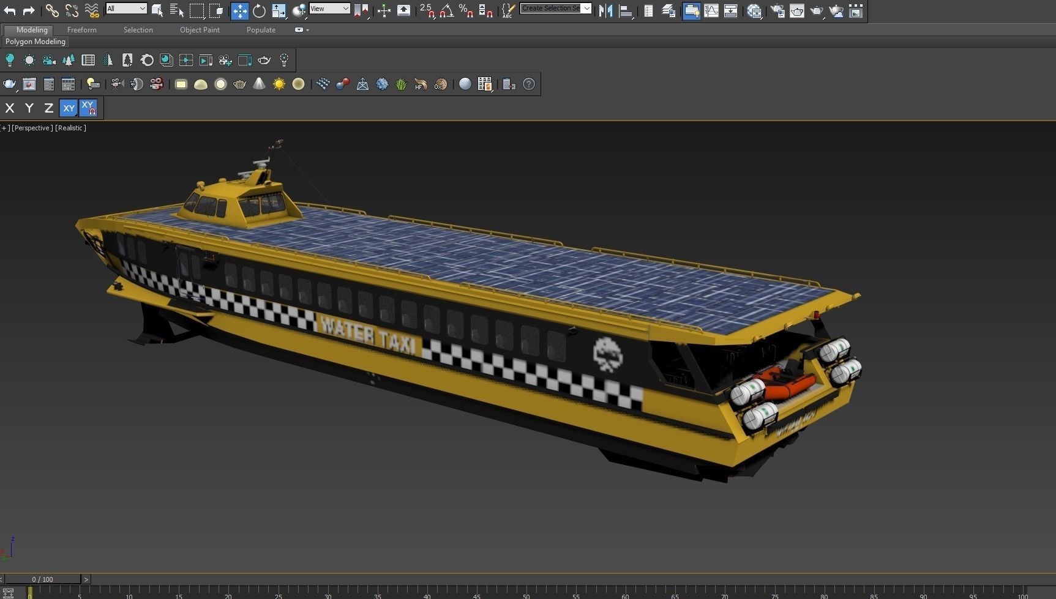Apply the Mirror tool
The width and height of the screenshot is (1056, 599).
click(x=605, y=10)
